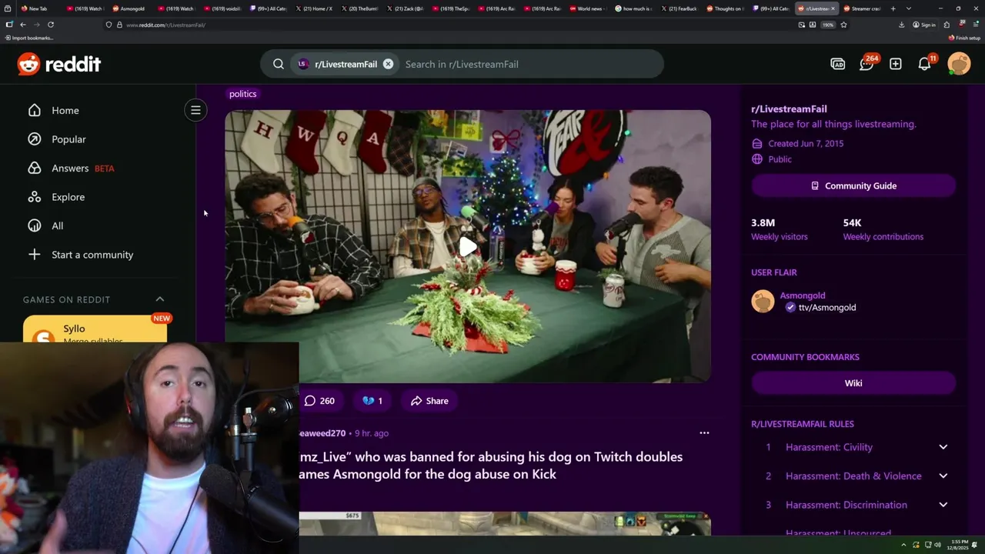The image size is (985, 554).
Task: Click the post author ending eaweed270
Action: coord(322,433)
